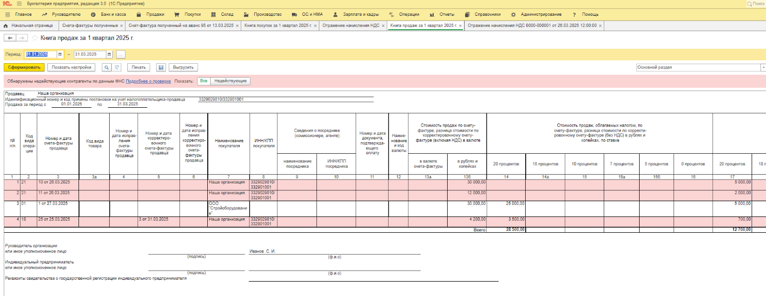Click the period start date field
766x296 pixels.
tap(41, 55)
